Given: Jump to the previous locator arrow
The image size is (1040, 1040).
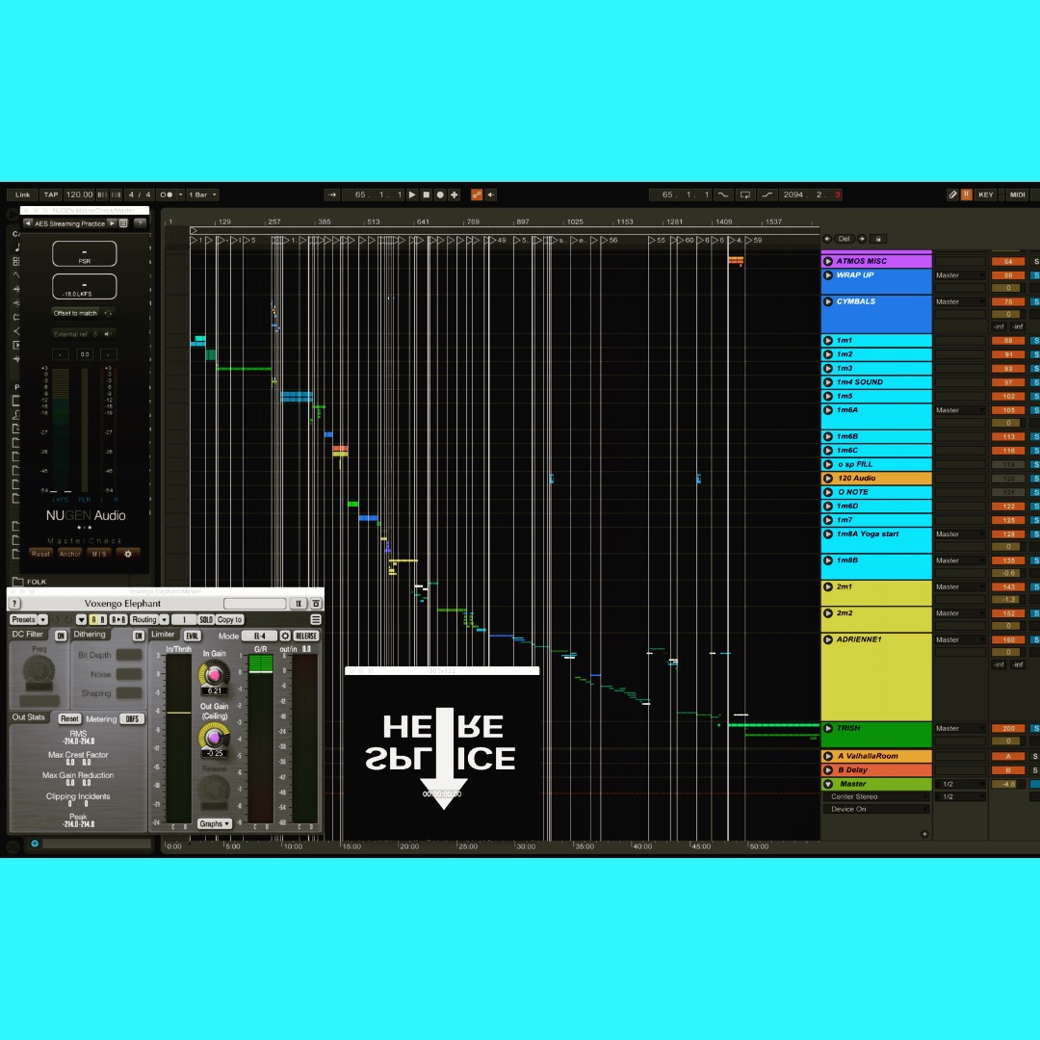Looking at the screenshot, I should click(828, 239).
